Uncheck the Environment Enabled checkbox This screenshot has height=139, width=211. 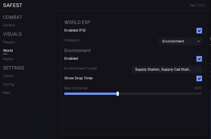pyautogui.click(x=199, y=59)
